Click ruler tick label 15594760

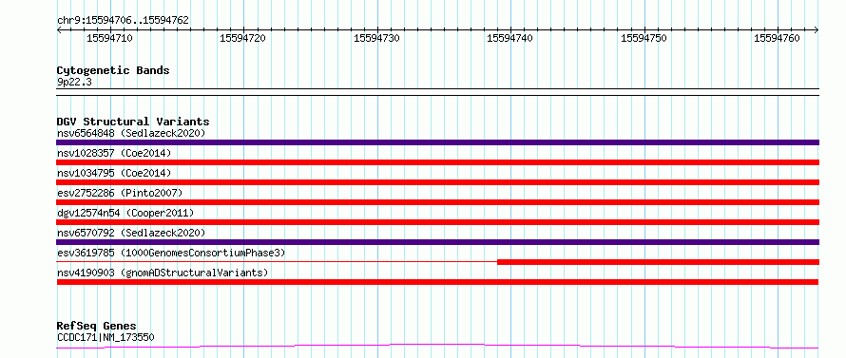pyautogui.click(x=777, y=38)
